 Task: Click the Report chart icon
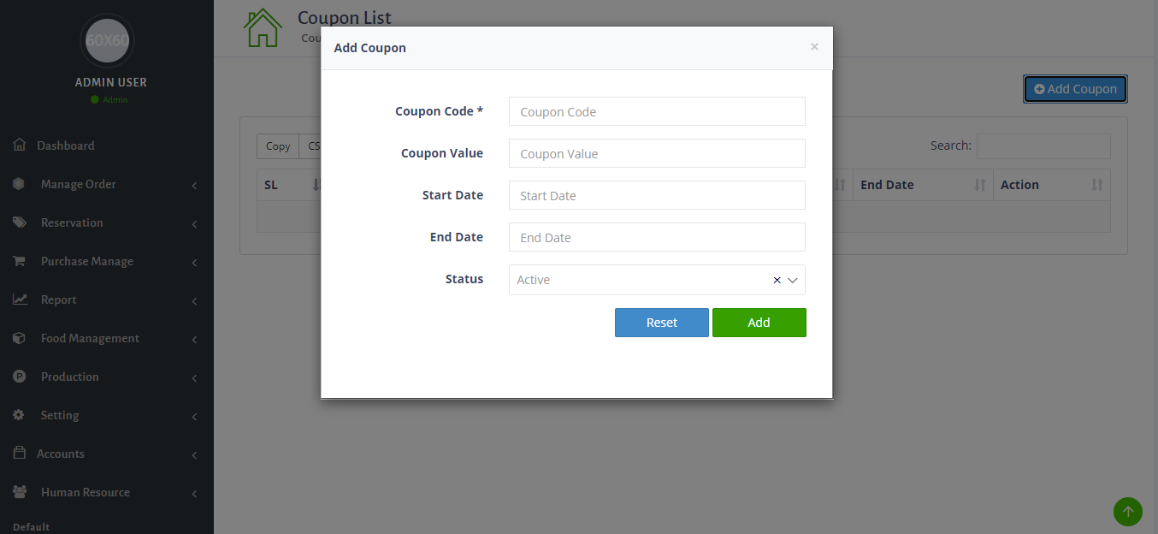(20, 300)
